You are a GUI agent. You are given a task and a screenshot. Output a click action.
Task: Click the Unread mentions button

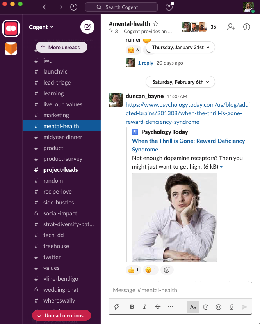click(x=61, y=315)
